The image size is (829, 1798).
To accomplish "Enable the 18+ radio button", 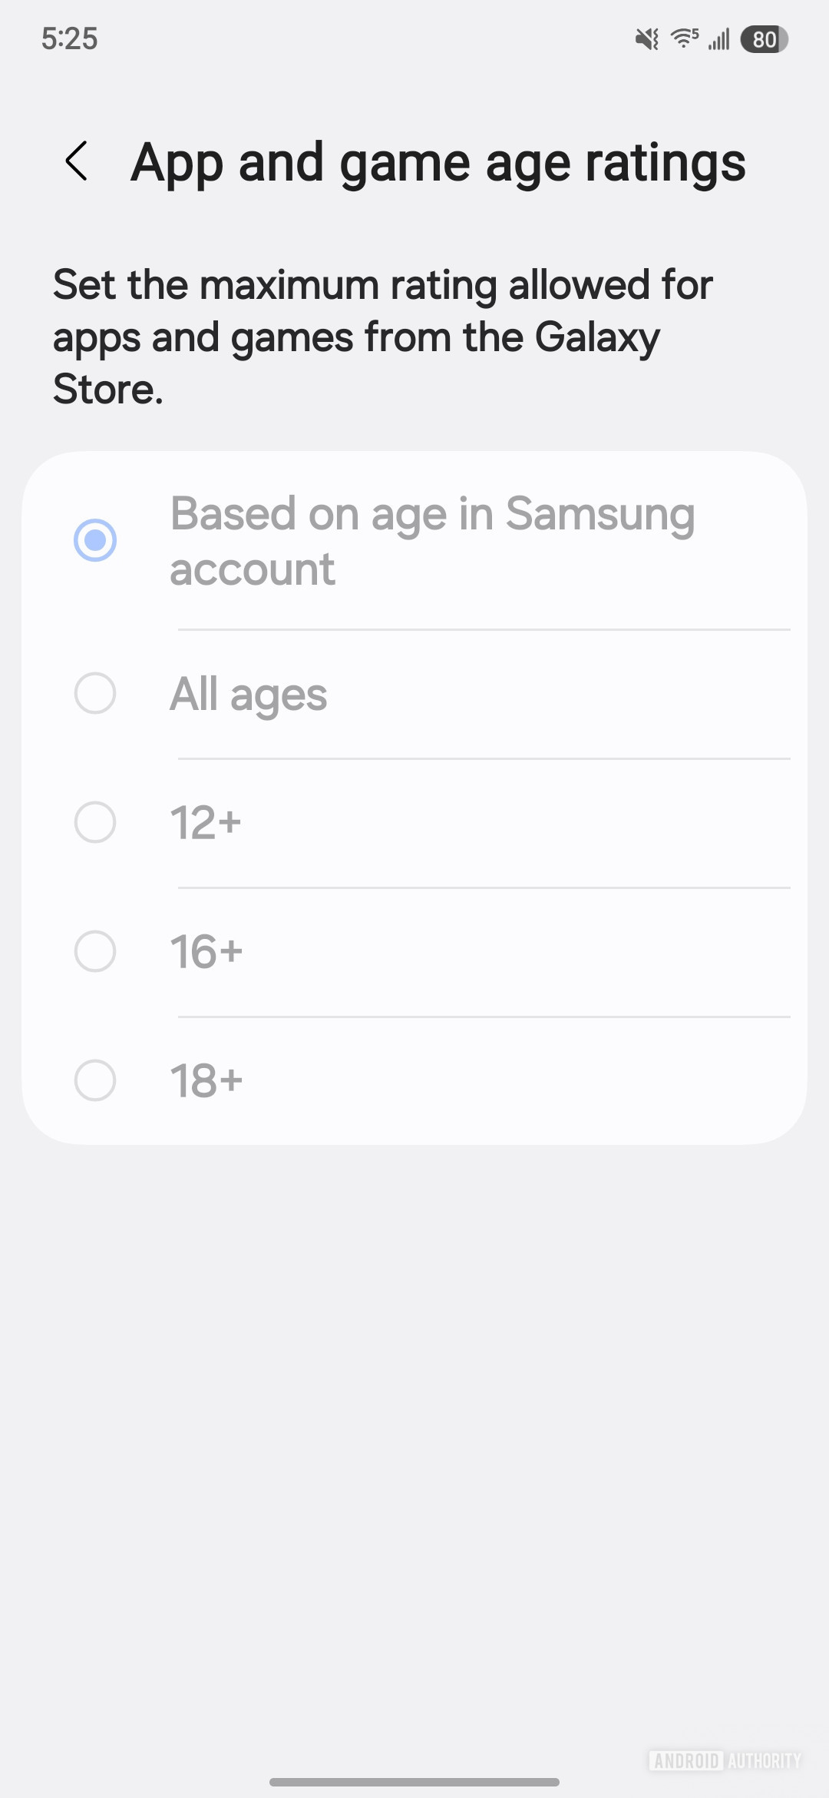I will click(x=95, y=1081).
